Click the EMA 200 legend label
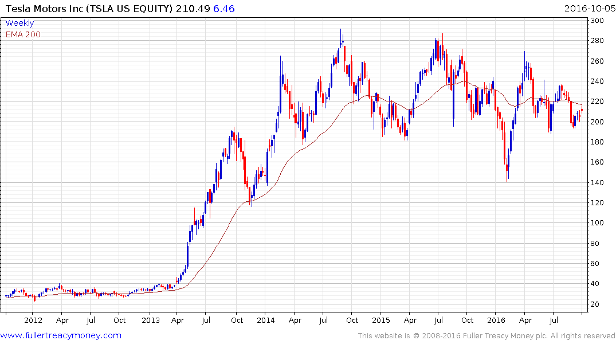Image resolution: width=616 pixels, height=344 pixels. tap(23, 34)
